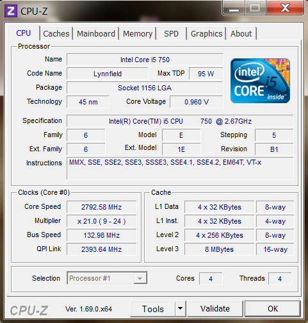Click the Name field Intel Core i5 750

tap(145, 60)
